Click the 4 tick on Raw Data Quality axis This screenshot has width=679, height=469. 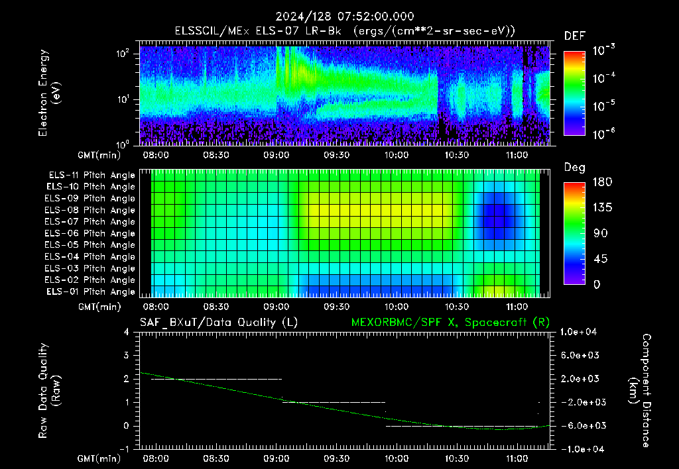(127, 332)
